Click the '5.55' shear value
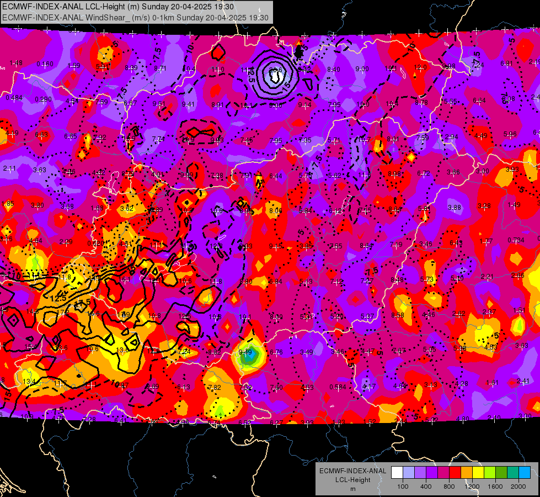 (x=450, y=102)
